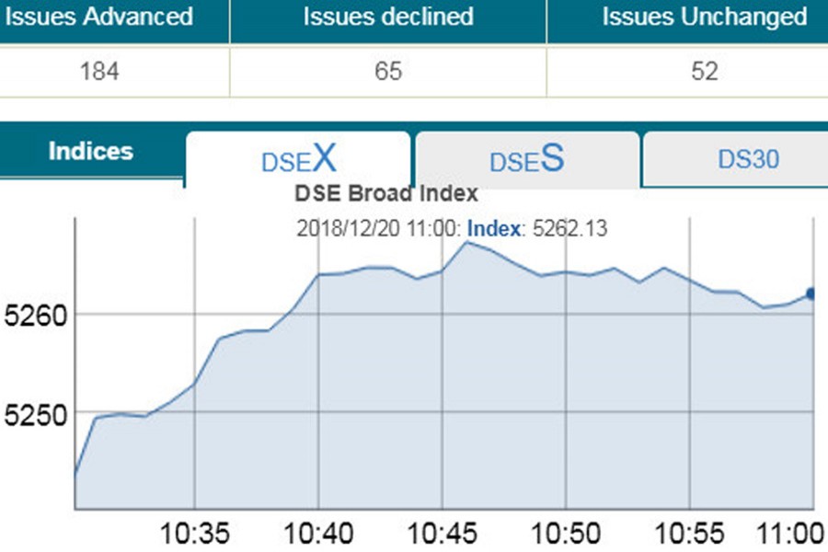This screenshot has height=552, width=828.
Task: Click the 10:35 time axis label
Action: [x=194, y=533]
